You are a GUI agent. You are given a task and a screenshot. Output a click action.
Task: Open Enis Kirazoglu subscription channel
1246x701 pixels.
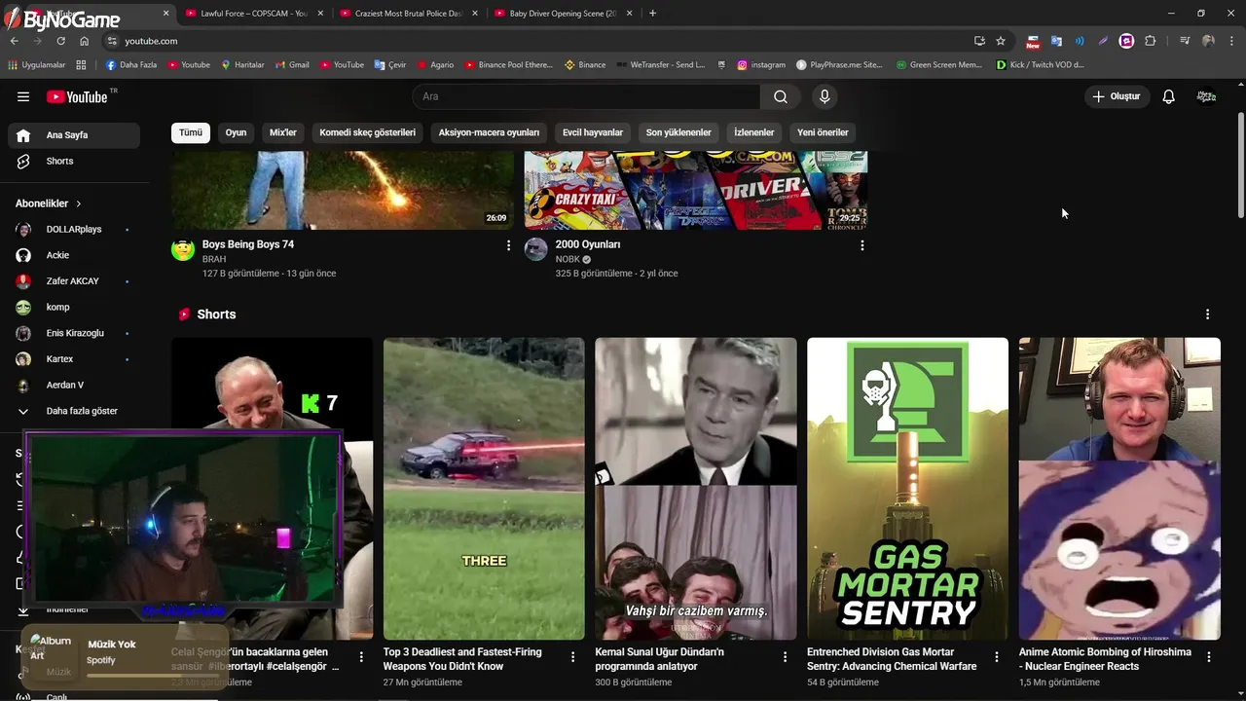click(x=74, y=333)
